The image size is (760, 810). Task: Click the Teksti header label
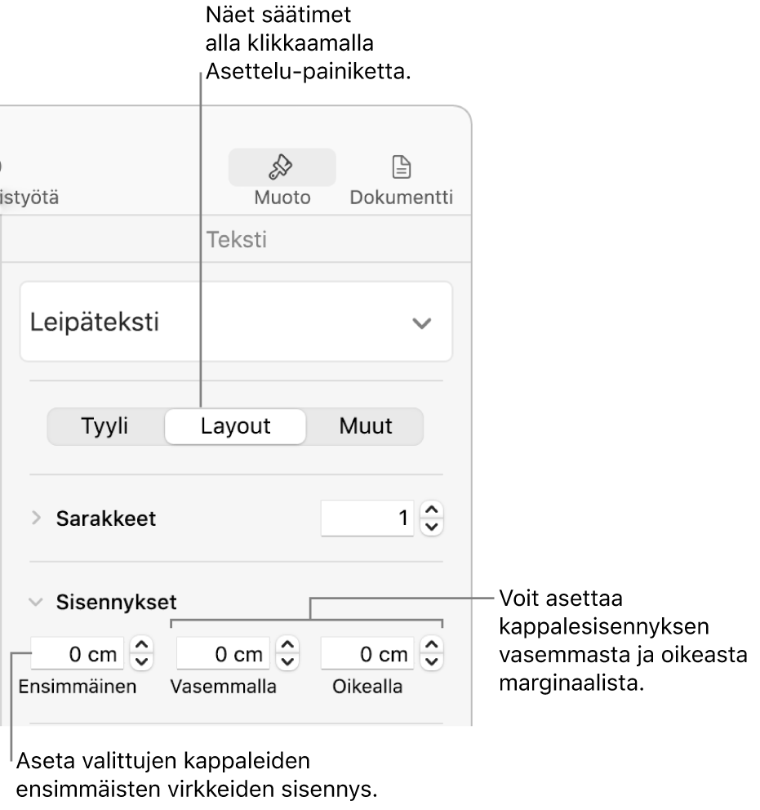[x=236, y=239]
